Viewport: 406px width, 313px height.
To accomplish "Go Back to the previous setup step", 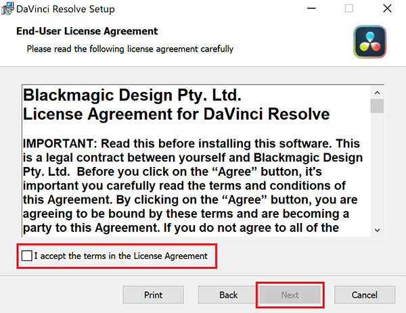I will pyautogui.click(x=228, y=295).
